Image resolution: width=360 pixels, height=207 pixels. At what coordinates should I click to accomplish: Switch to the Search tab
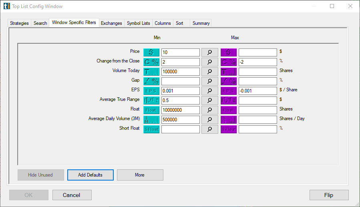click(x=40, y=23)
